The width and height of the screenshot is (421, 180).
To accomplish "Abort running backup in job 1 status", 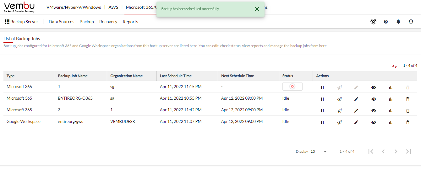I will click(293, 87).
